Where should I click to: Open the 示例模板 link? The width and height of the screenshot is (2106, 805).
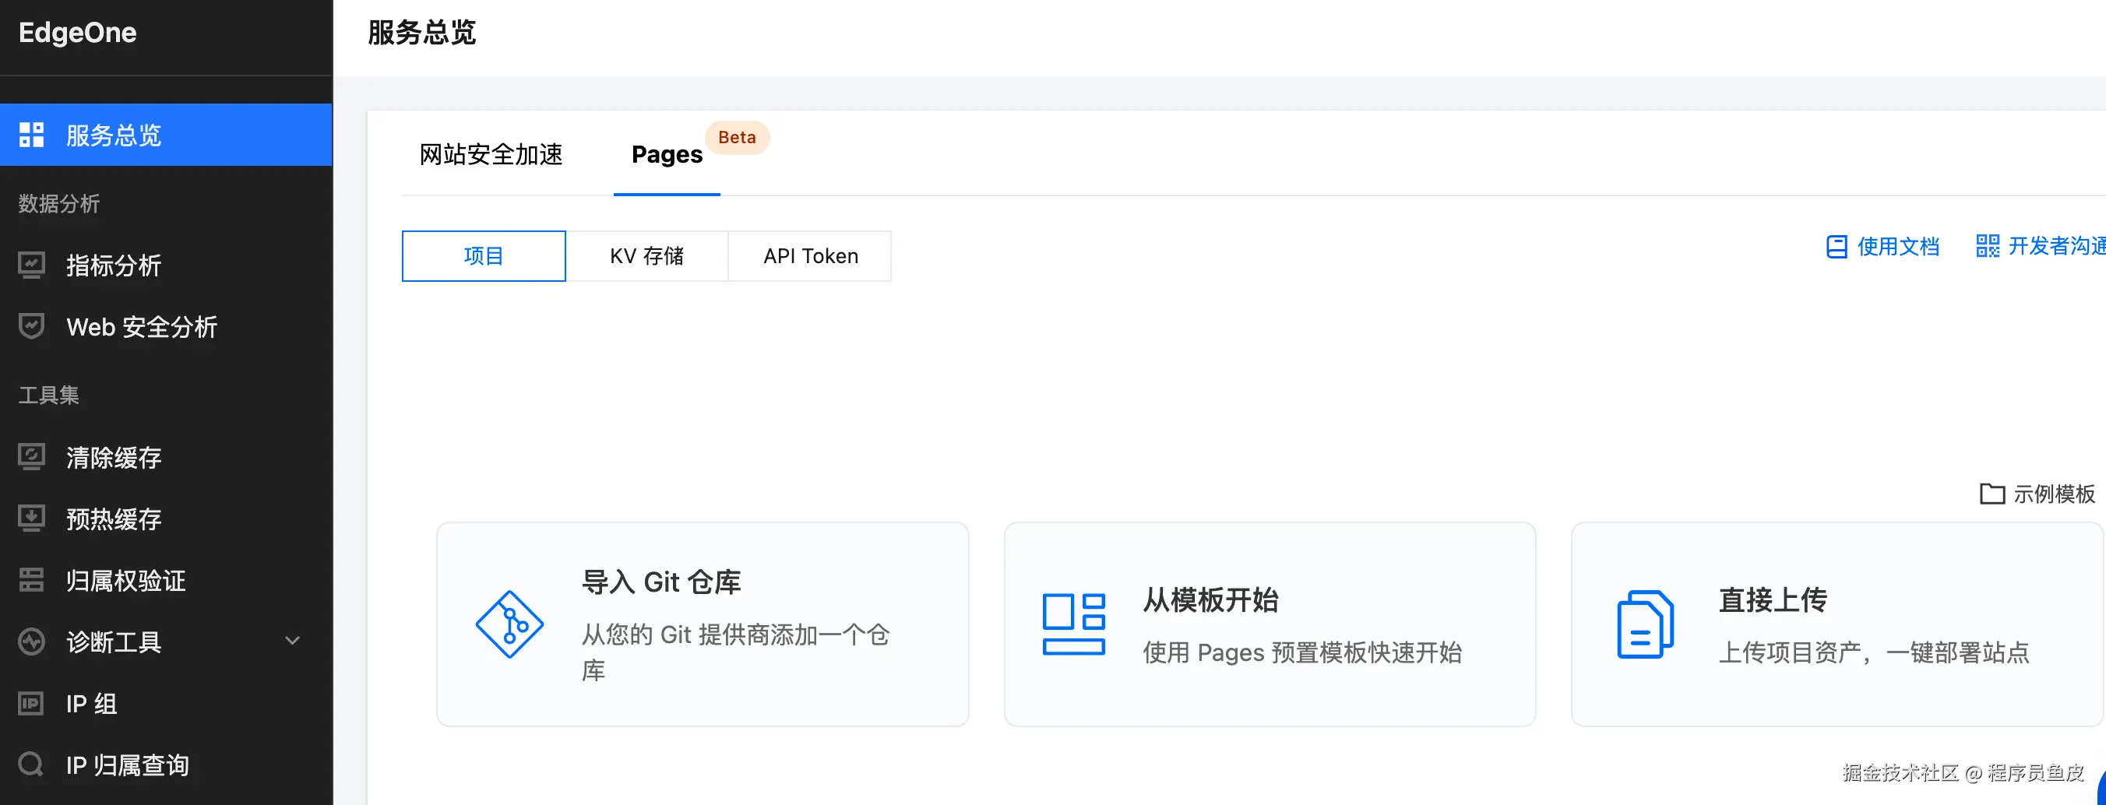click(x=2037, y=494)
